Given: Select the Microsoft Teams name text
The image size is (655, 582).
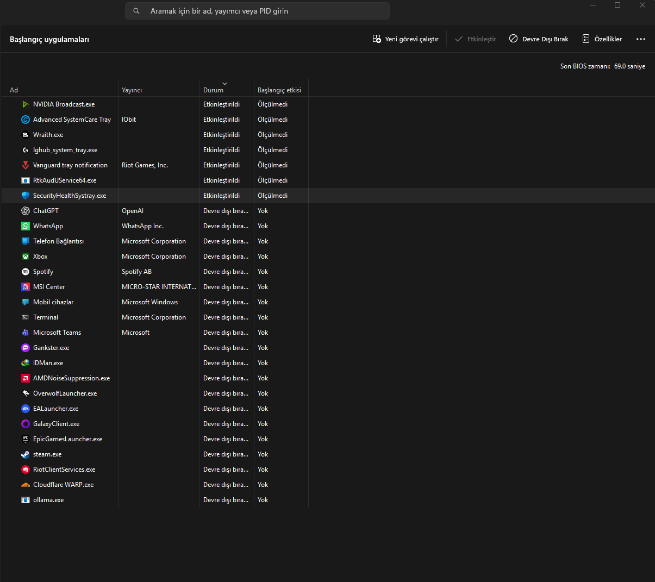Looking at the screenshot, I should [57, 333].
